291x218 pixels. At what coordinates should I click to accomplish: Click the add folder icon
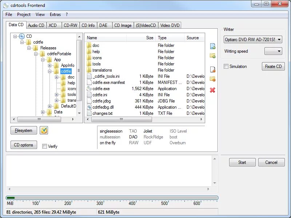pyautogui.click(x=212, y=56)
